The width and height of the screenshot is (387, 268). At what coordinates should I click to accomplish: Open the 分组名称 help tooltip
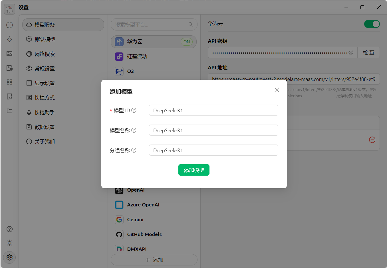pyautogui.click(x=134, y=150)
